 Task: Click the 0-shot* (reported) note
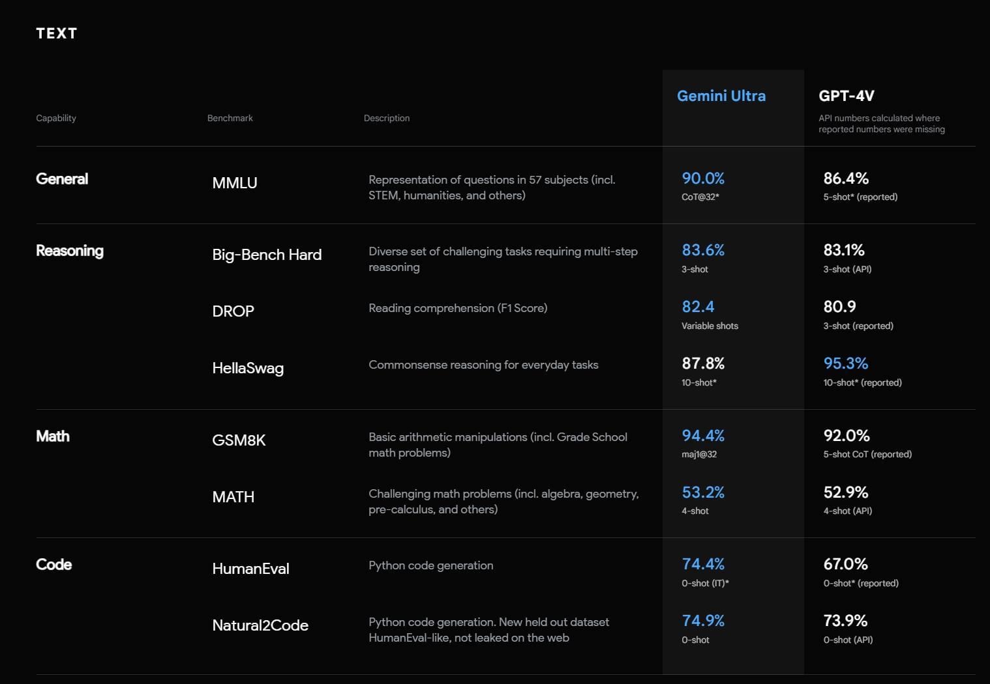861,583
